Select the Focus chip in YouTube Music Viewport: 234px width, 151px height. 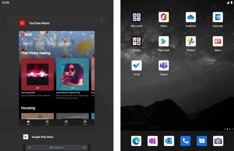[40, 43]
